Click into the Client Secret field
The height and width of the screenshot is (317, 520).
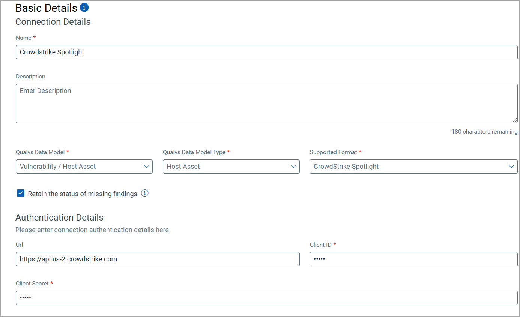pos(266,298)
